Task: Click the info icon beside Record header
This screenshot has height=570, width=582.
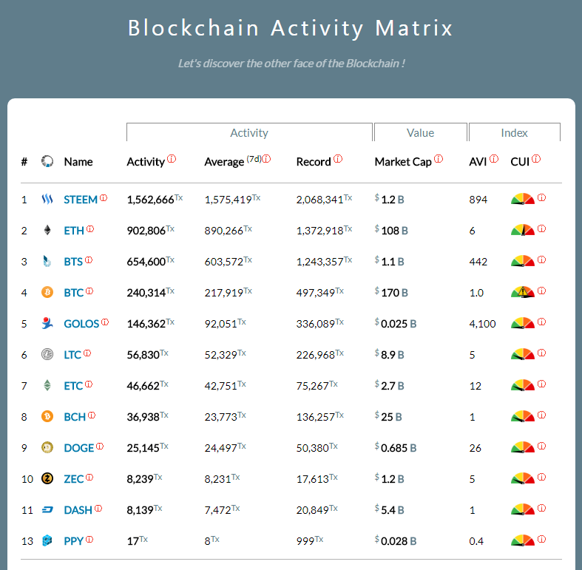Action: [338, 159]
